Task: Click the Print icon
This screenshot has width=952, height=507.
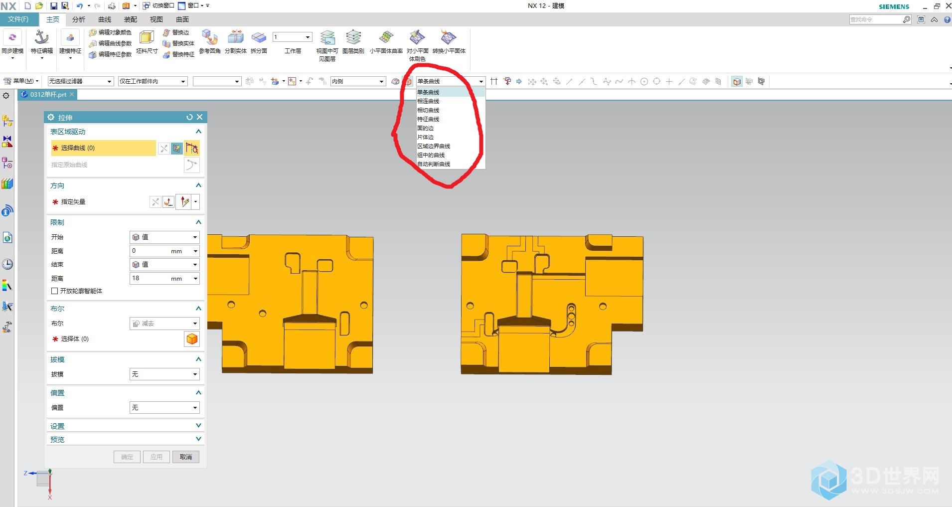Action: (112, 6)
